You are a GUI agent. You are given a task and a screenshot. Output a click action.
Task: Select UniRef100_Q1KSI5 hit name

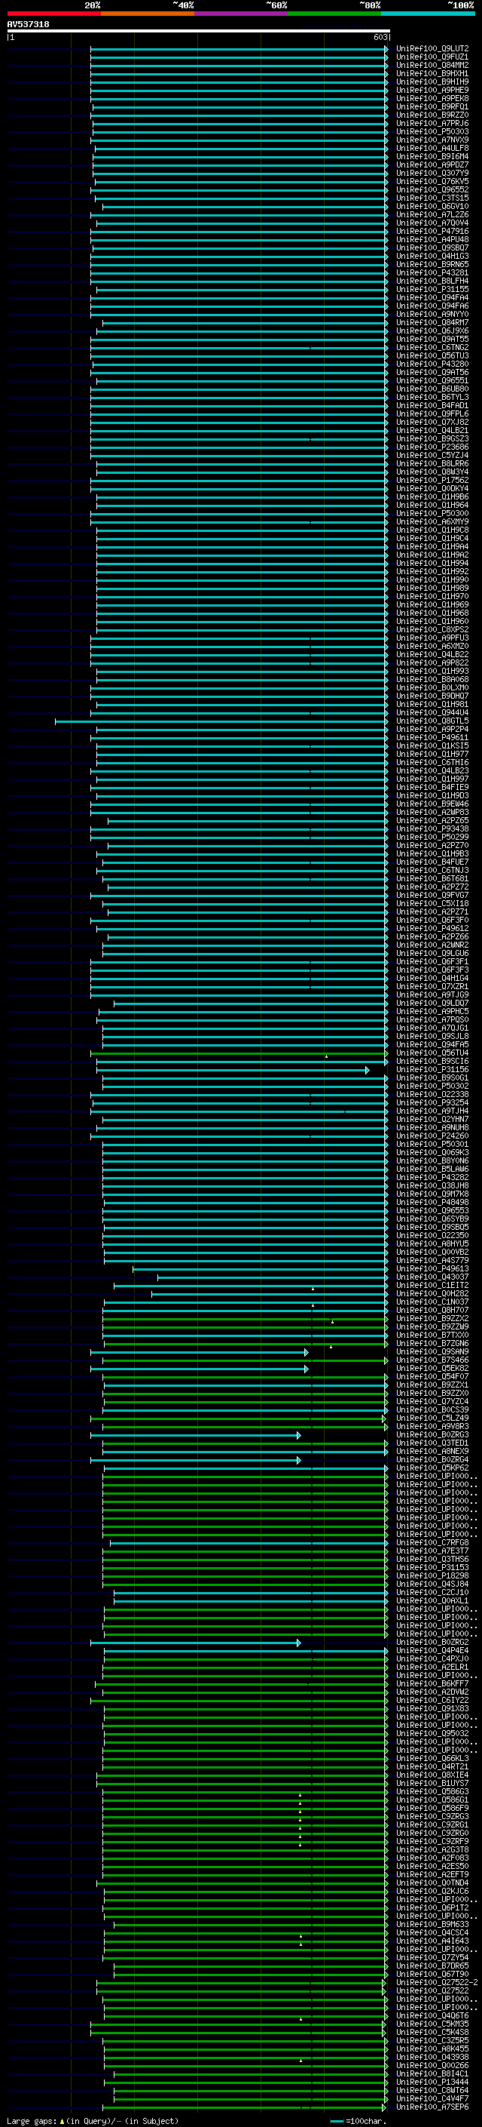click(432, 745)
